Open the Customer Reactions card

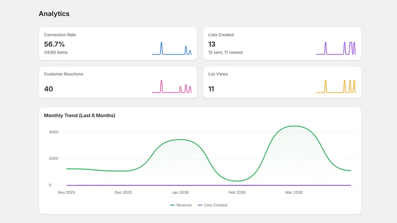click(118, 82)
